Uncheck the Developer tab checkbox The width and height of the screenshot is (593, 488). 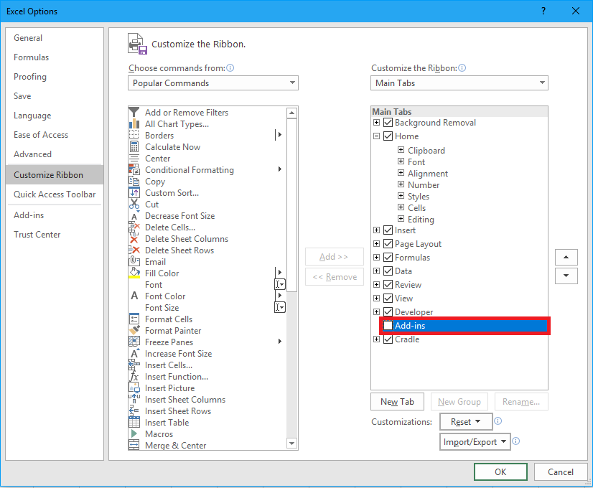(388, 312)
